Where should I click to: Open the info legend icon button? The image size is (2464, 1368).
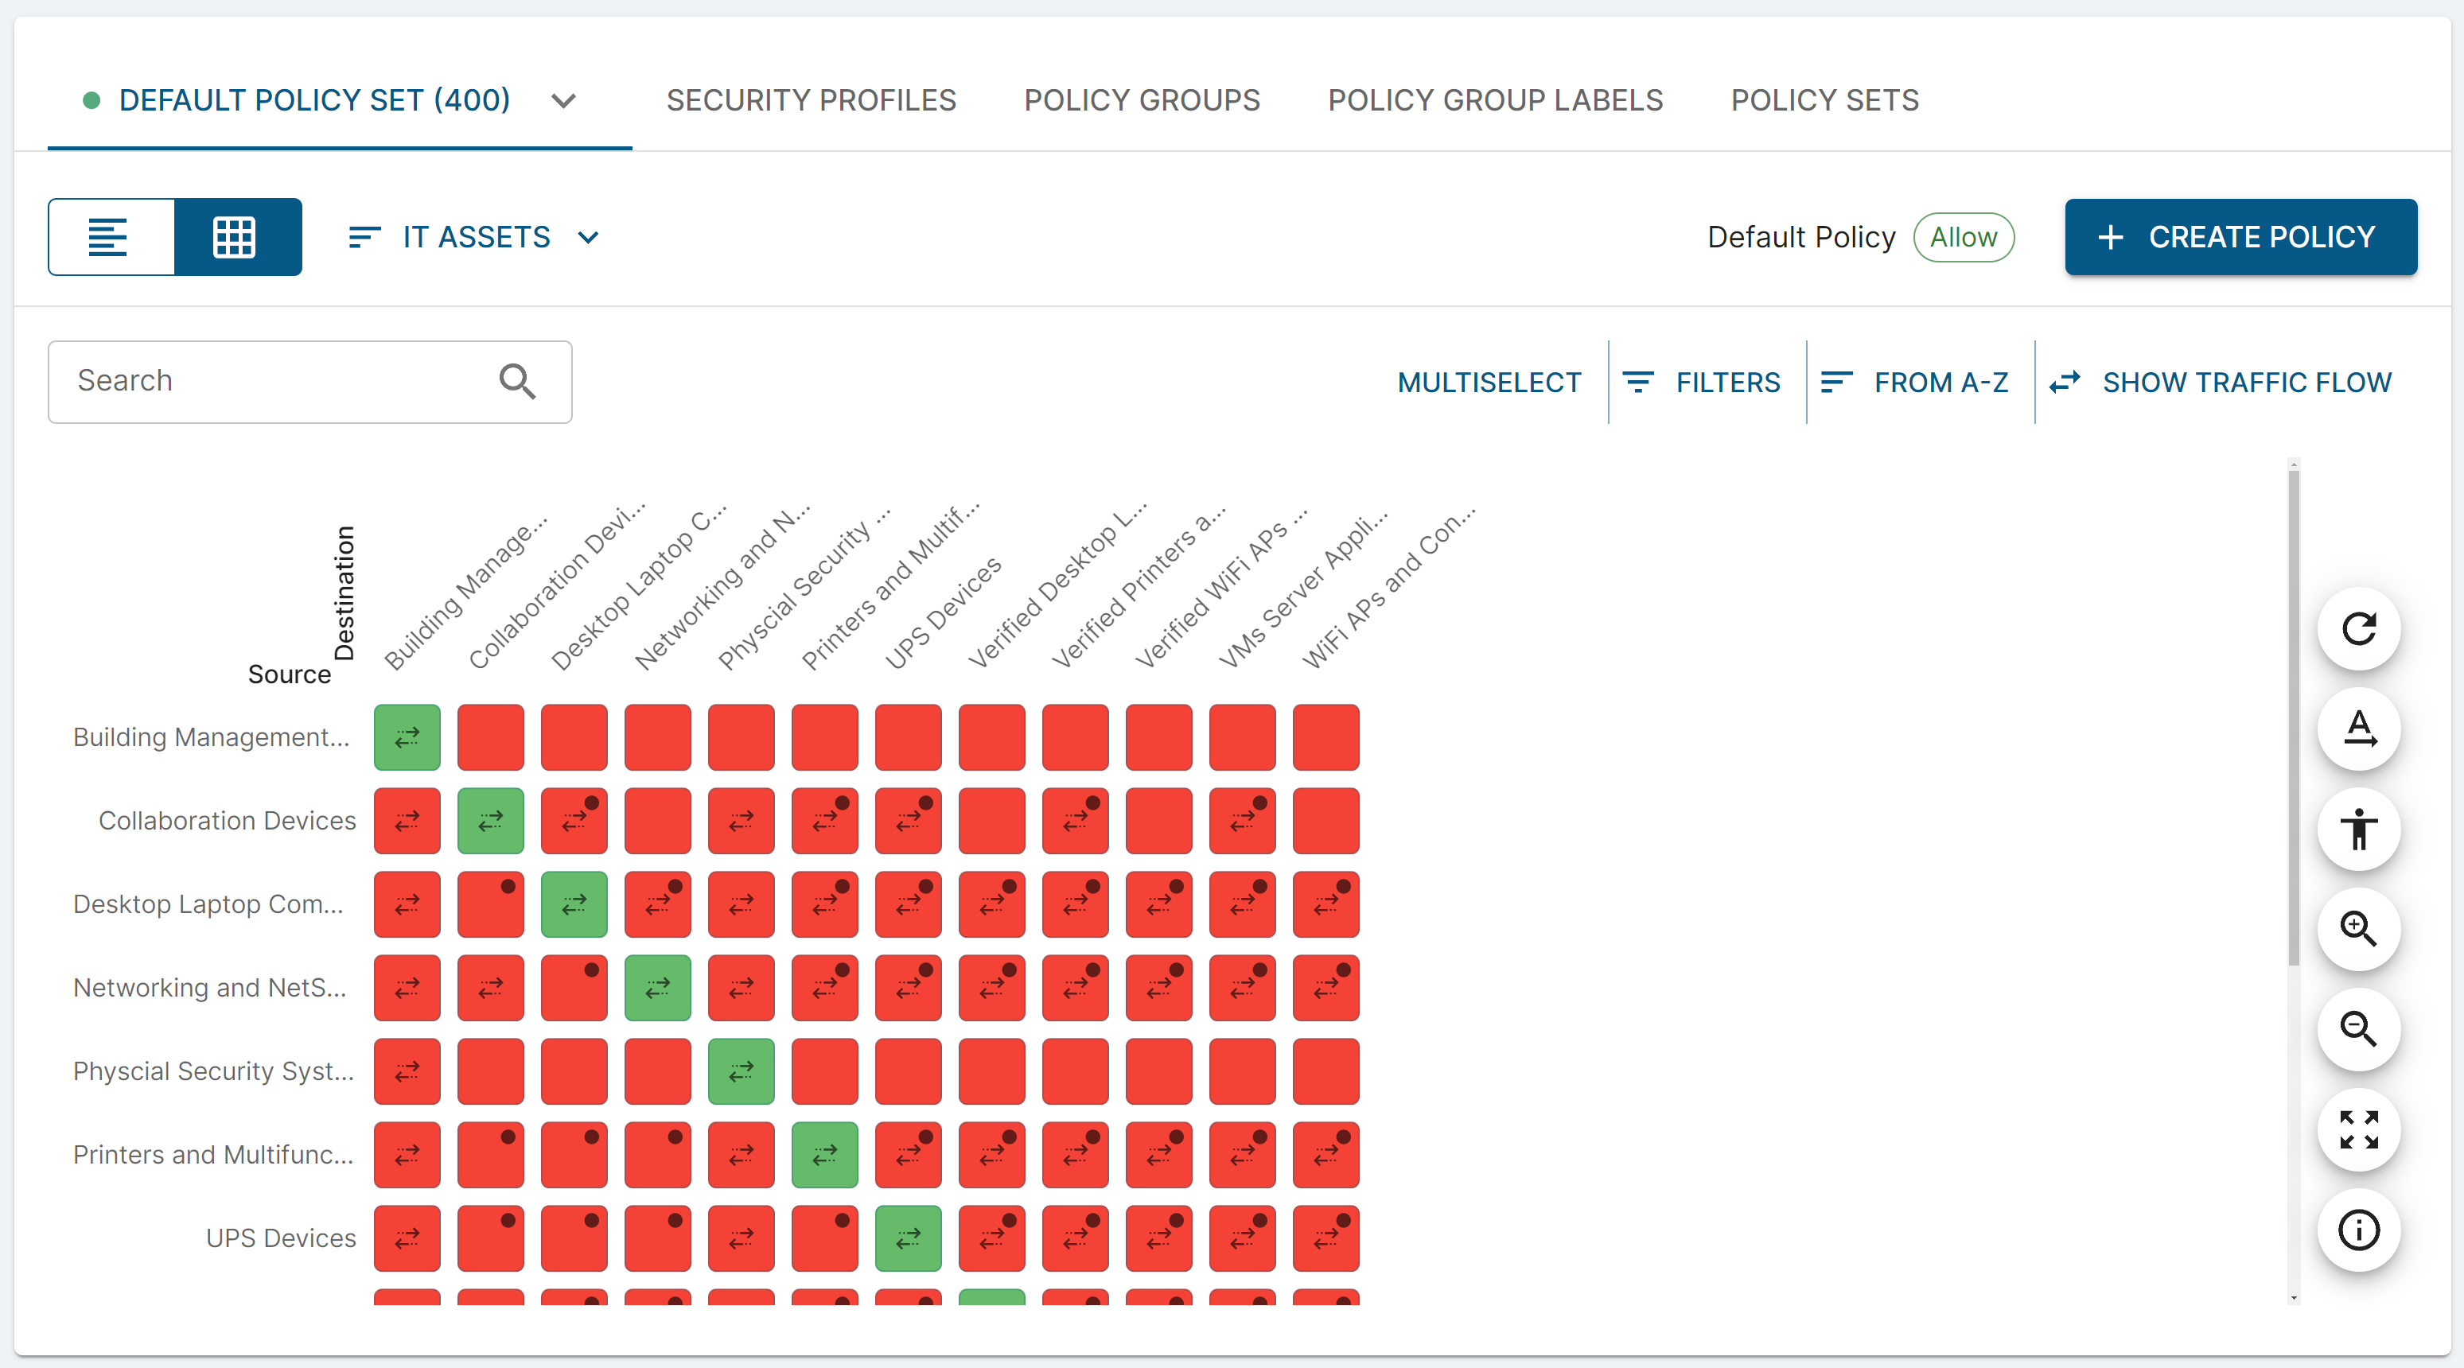click(x=2358, y=1230)
